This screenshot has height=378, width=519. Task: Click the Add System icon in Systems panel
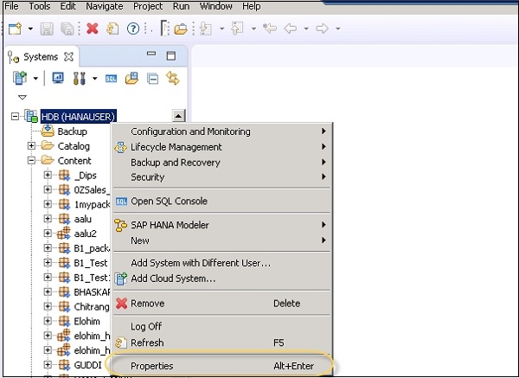[20, 79]
